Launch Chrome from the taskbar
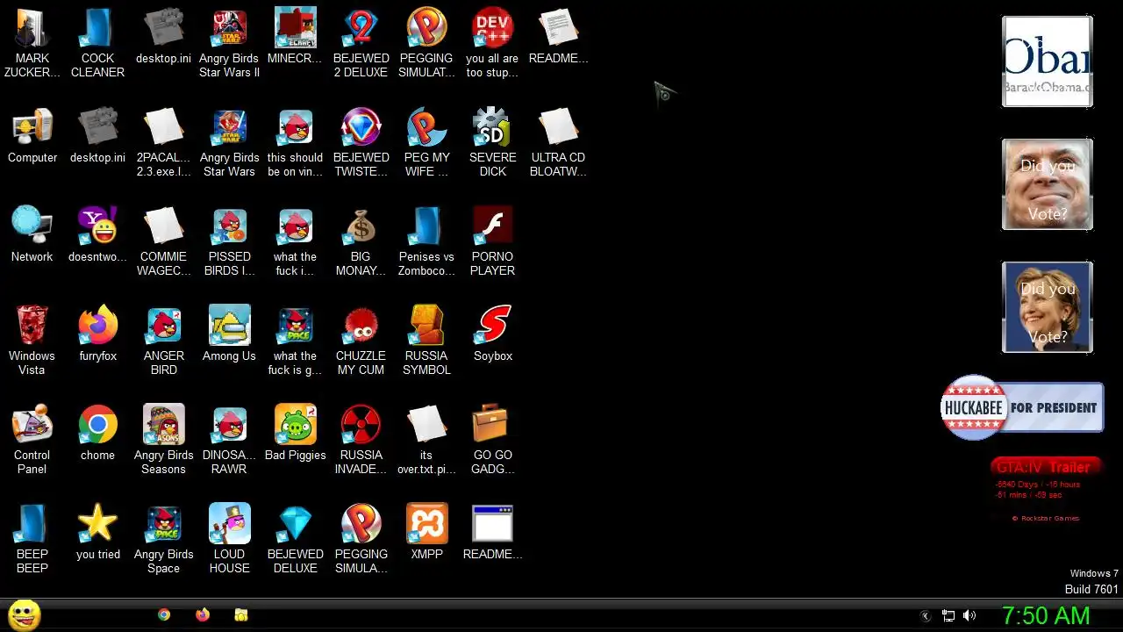Screen dimensions: 1123x632 pos(164,615)
